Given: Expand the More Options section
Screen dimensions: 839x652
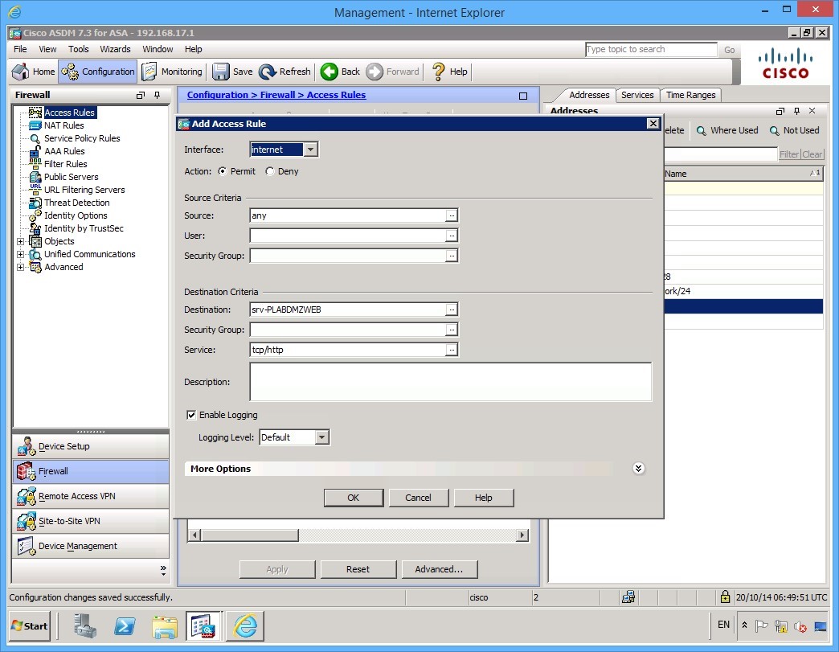Looking at the screenshot, I should pos(638,467).
